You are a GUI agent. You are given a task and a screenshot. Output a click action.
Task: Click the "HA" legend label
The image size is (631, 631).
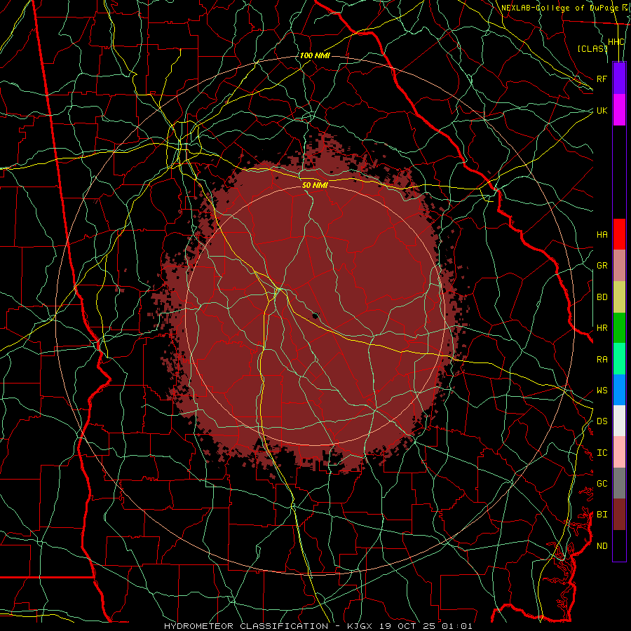point(602,234)
